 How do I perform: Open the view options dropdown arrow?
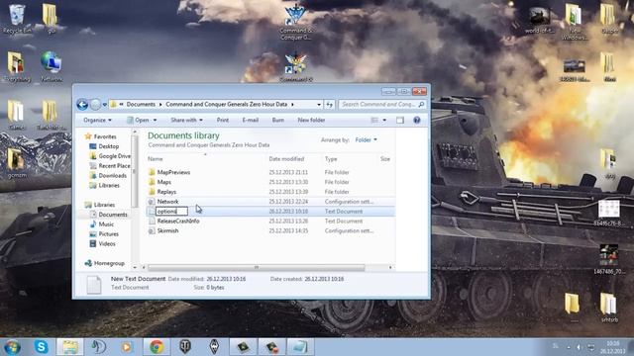click(384, 121)
